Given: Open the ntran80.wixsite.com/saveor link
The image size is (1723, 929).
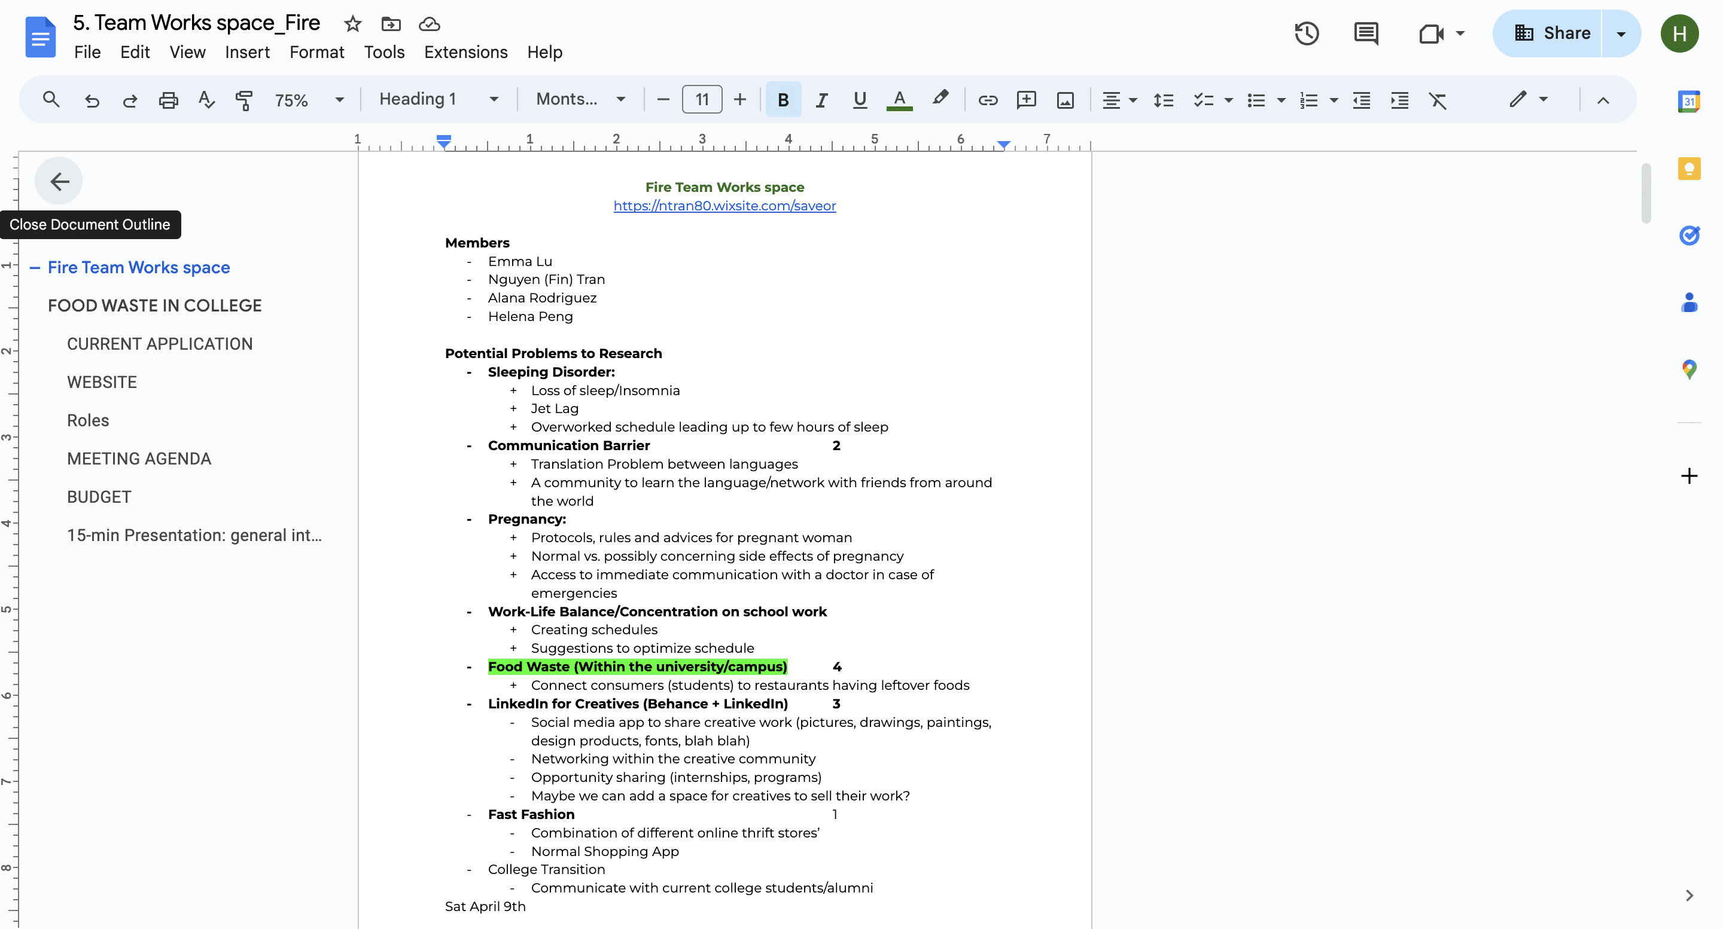Looking at the screenshot, I should [x=724, y=206].
